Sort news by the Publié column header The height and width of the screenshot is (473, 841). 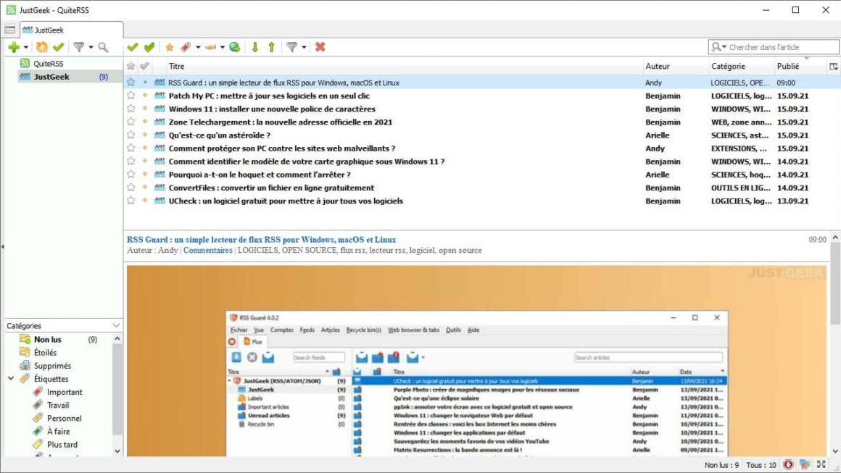(x=800, y=67)
